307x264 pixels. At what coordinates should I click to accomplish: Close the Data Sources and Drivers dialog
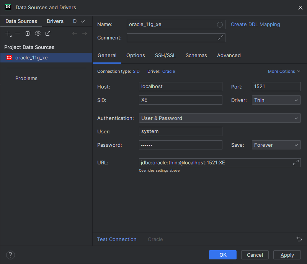coord(300,8)
